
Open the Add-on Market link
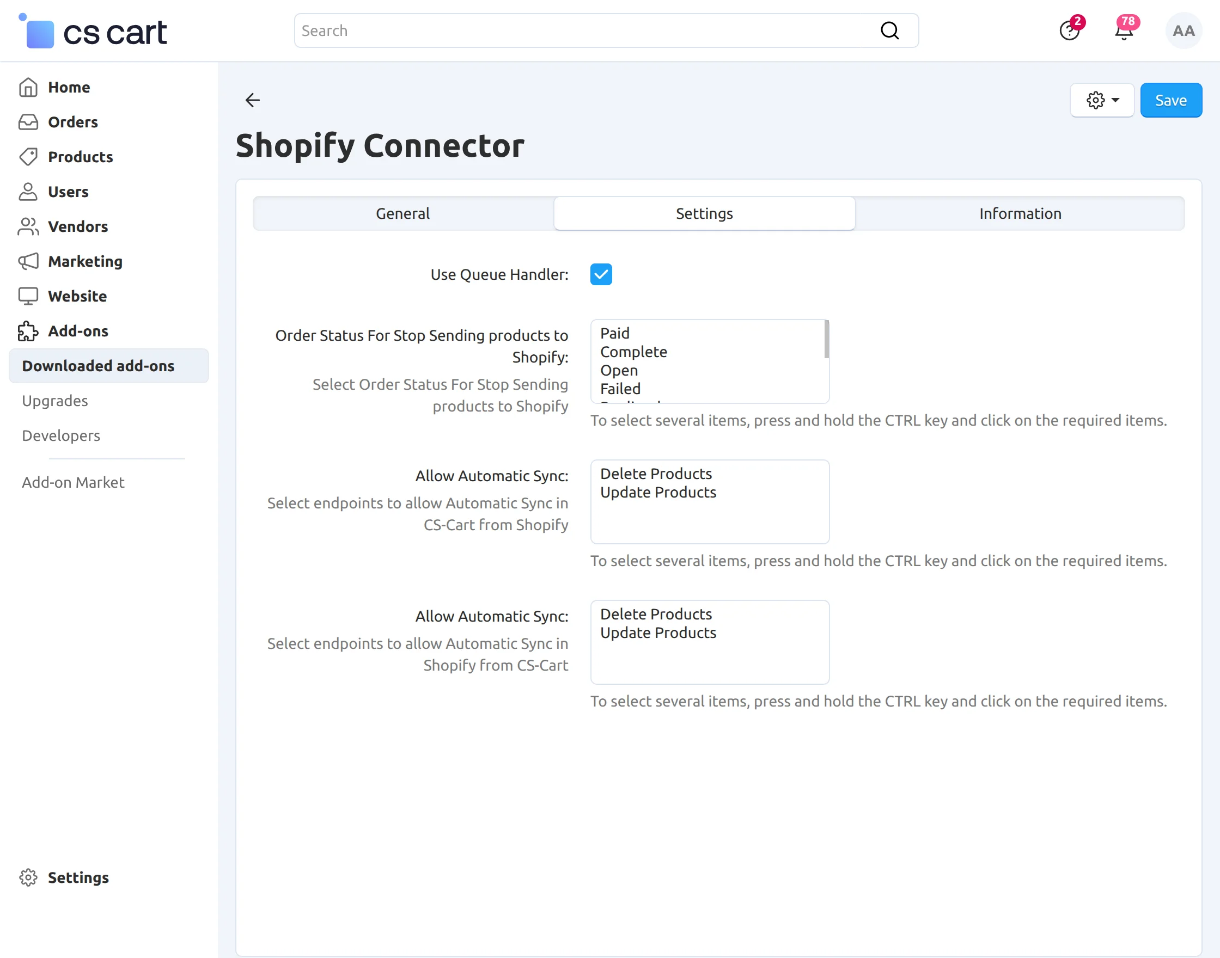73,482
